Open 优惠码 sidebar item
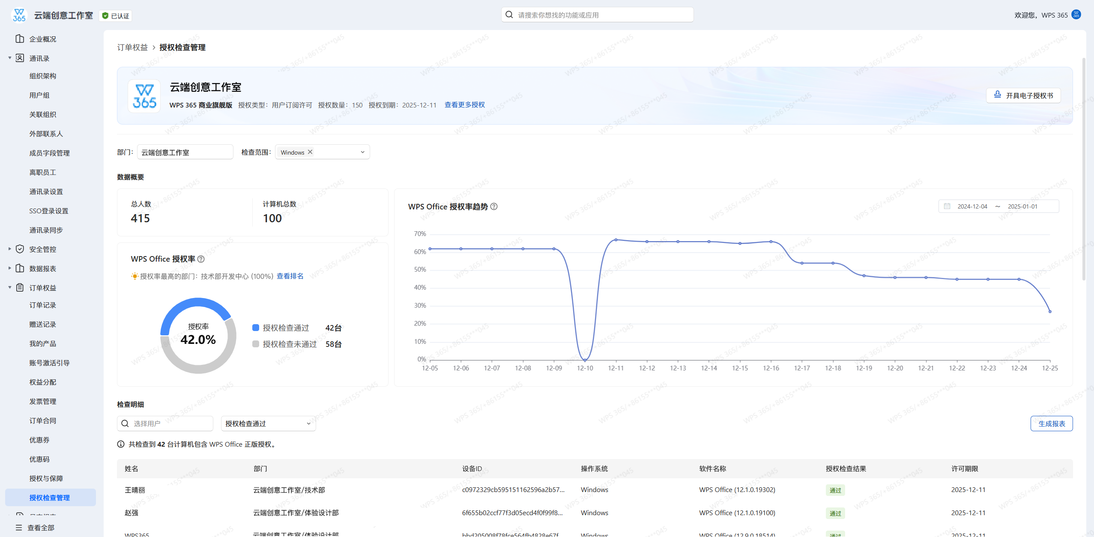This screenshot has width=1094, height=537. (x=39, y=459)
